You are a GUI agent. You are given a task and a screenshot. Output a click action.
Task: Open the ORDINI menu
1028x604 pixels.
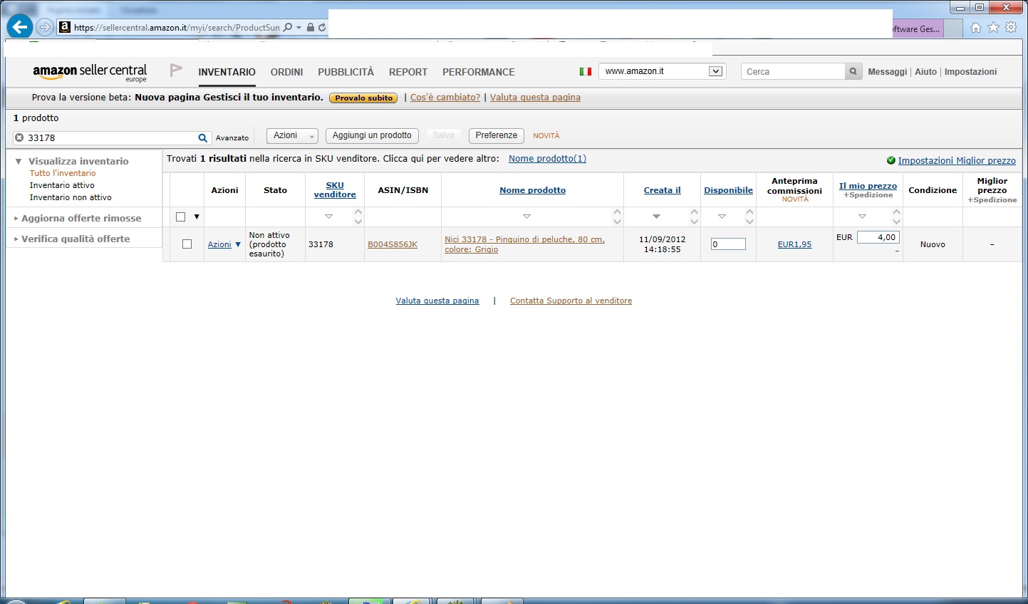click(x=286, y=72)
